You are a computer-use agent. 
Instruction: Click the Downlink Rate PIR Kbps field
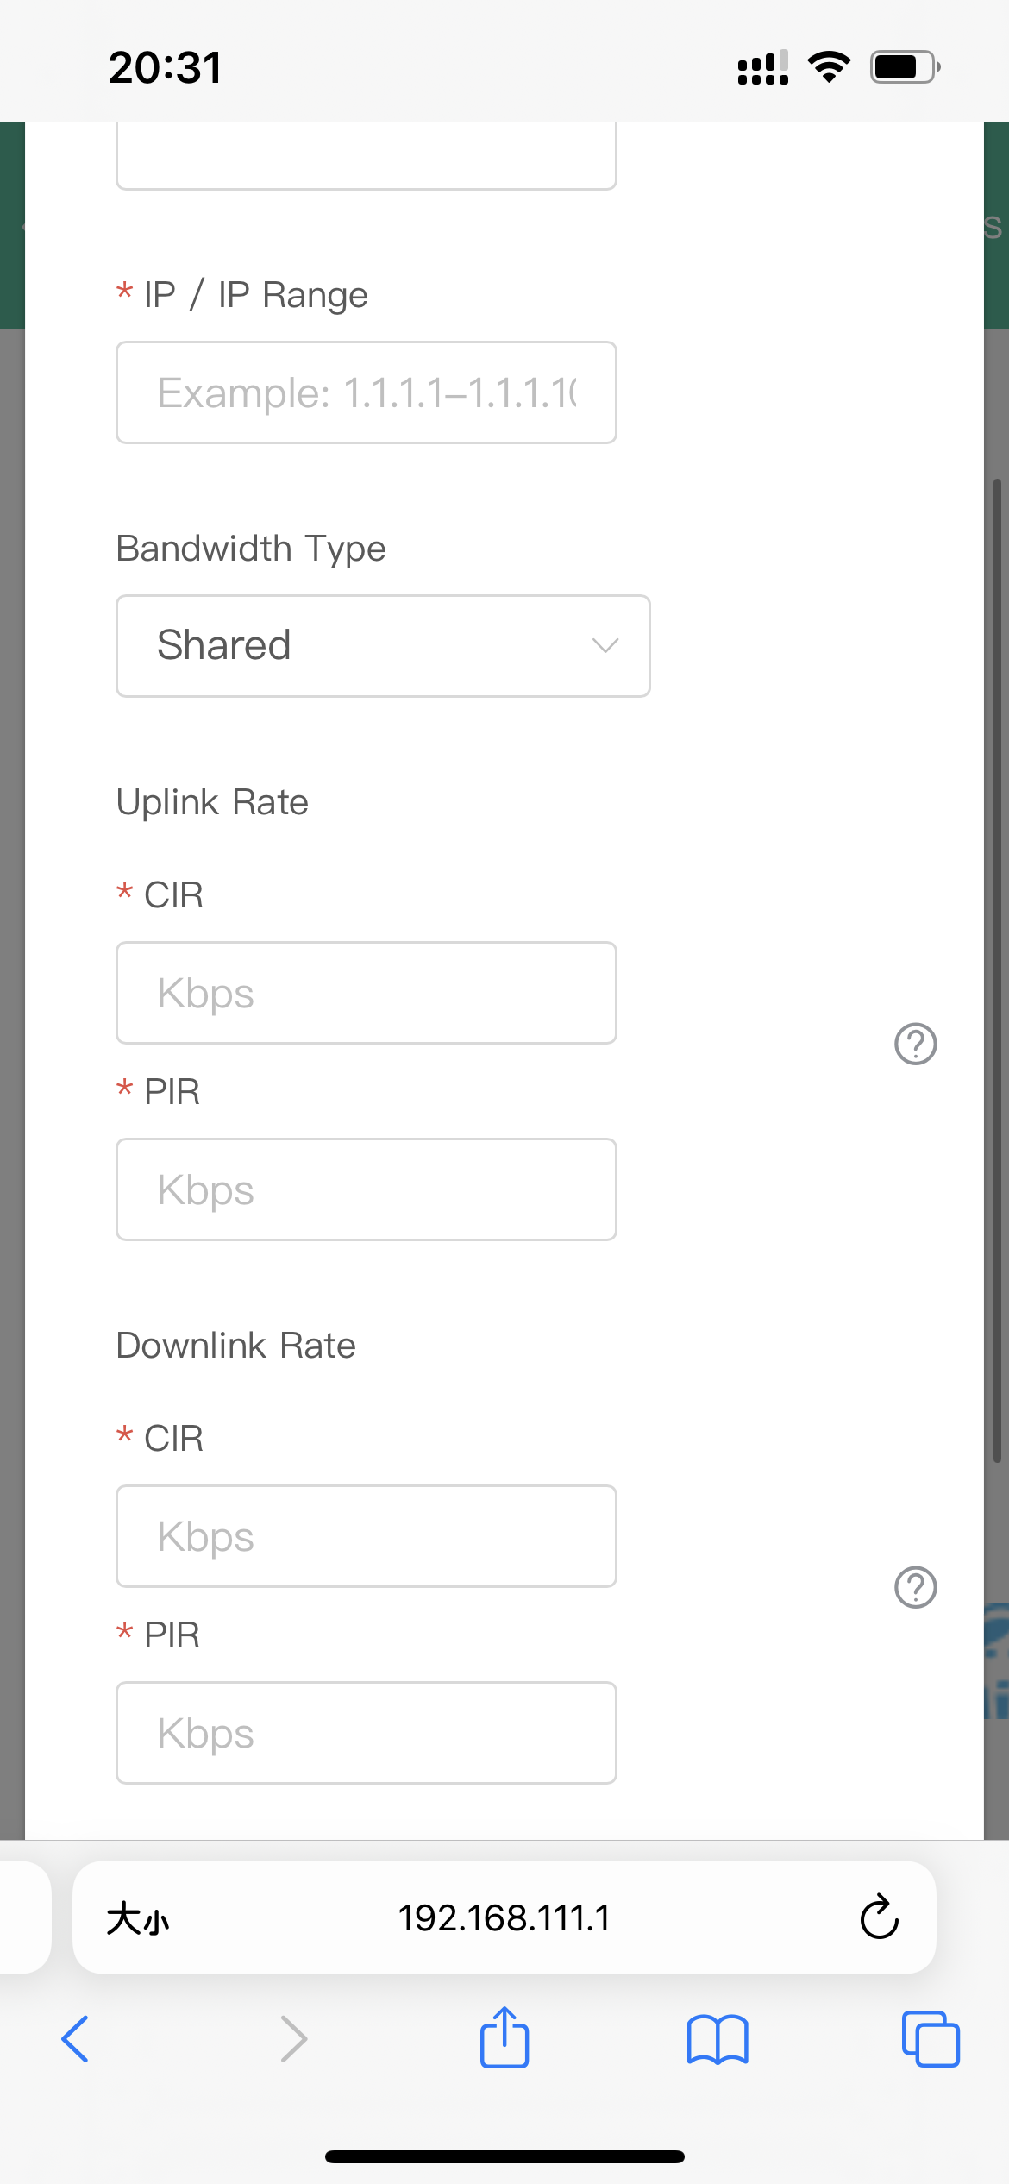(367, 1733)
